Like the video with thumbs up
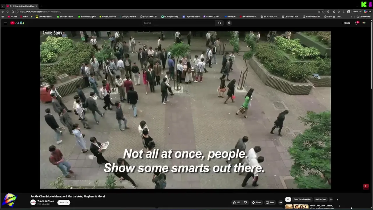Screen dimensions: 373x210 click(236, 202)
